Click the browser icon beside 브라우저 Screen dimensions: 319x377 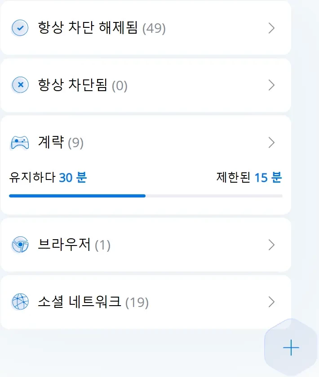(x=20, y=245)
